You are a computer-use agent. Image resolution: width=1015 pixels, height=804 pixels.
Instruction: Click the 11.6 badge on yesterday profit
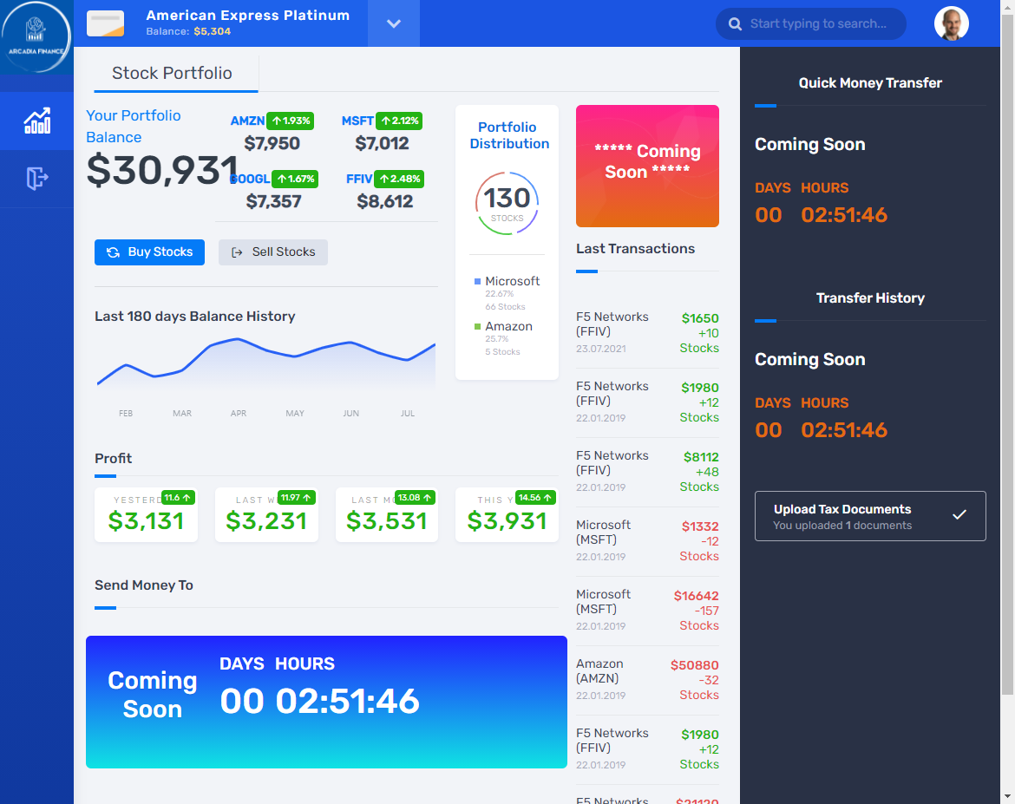coord(178,498)
